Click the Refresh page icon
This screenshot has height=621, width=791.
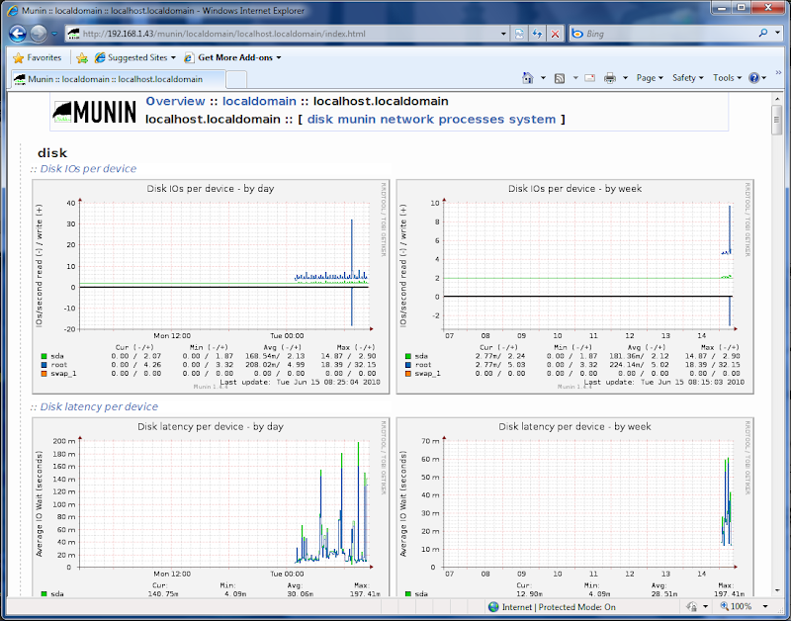click(x=537, y=34)
